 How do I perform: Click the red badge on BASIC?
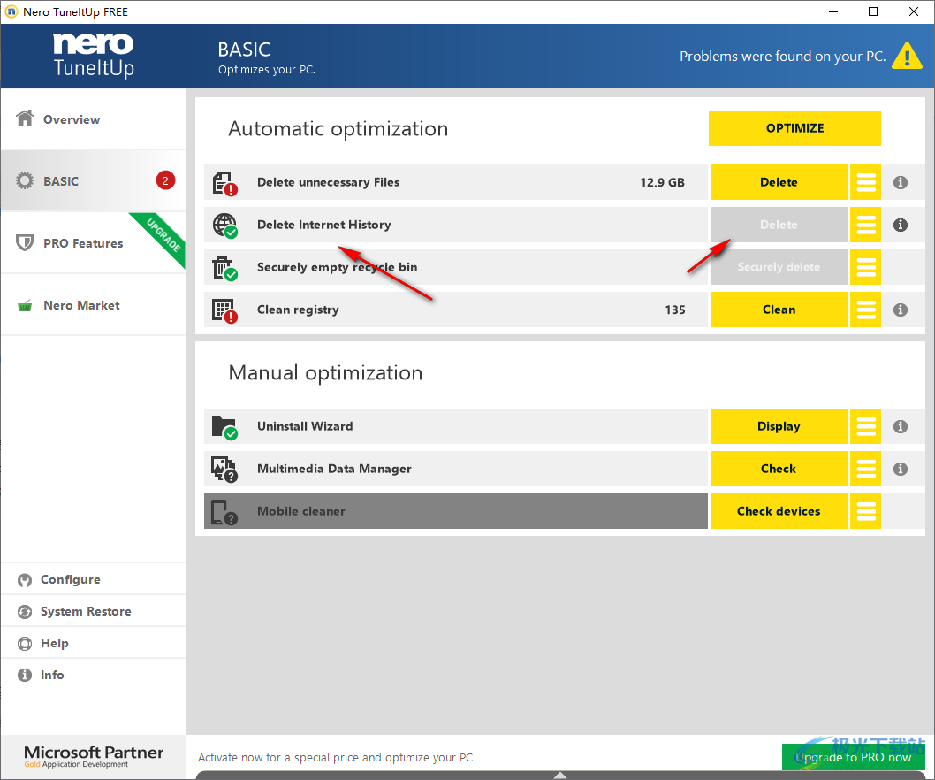(165, 180)
